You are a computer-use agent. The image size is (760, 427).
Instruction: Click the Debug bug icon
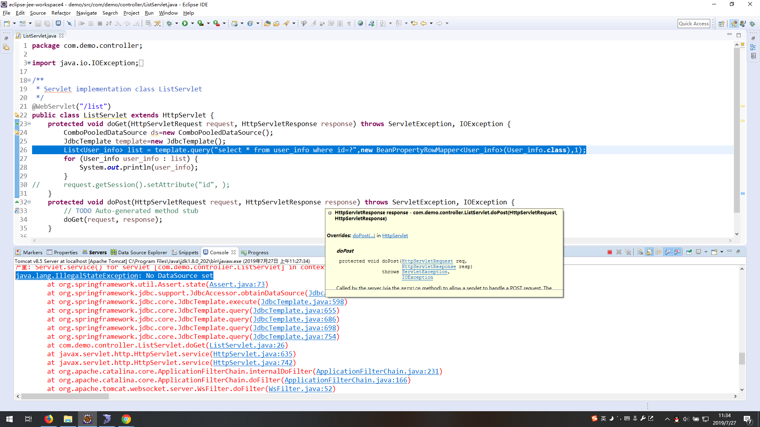(x=169, y=23)
